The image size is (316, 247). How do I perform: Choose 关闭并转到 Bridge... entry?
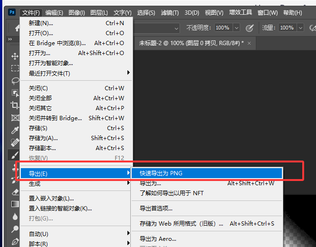77,118
